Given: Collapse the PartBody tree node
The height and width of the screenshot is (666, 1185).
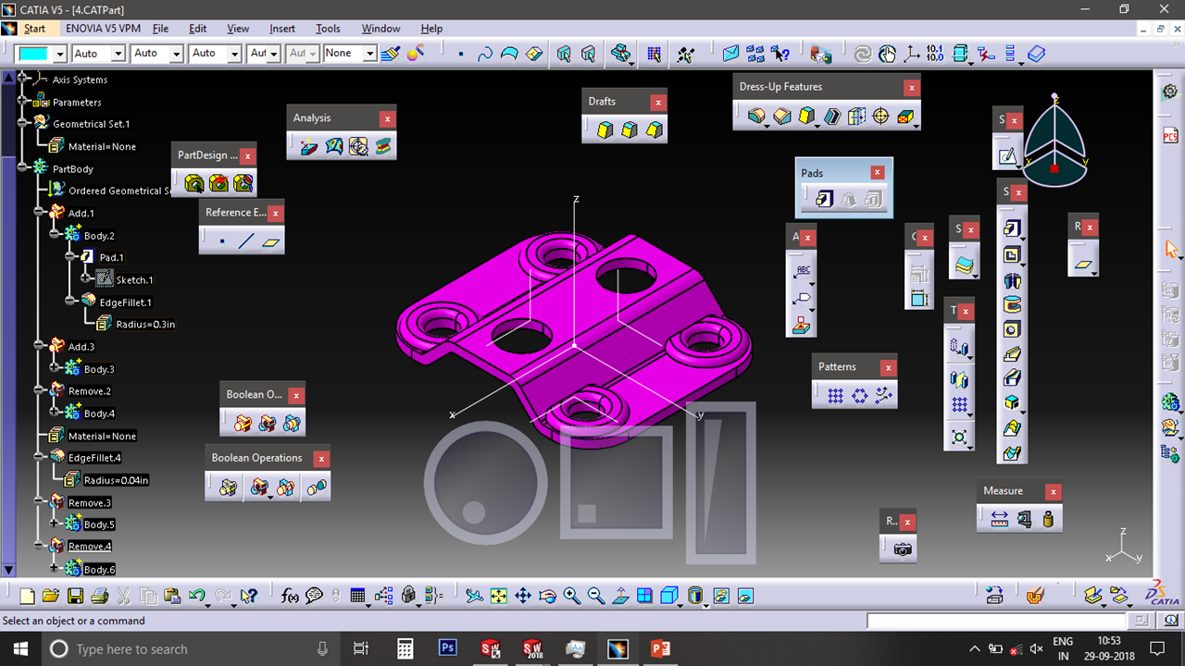Looking at the screenshot, I should click(x=24, y=168).
